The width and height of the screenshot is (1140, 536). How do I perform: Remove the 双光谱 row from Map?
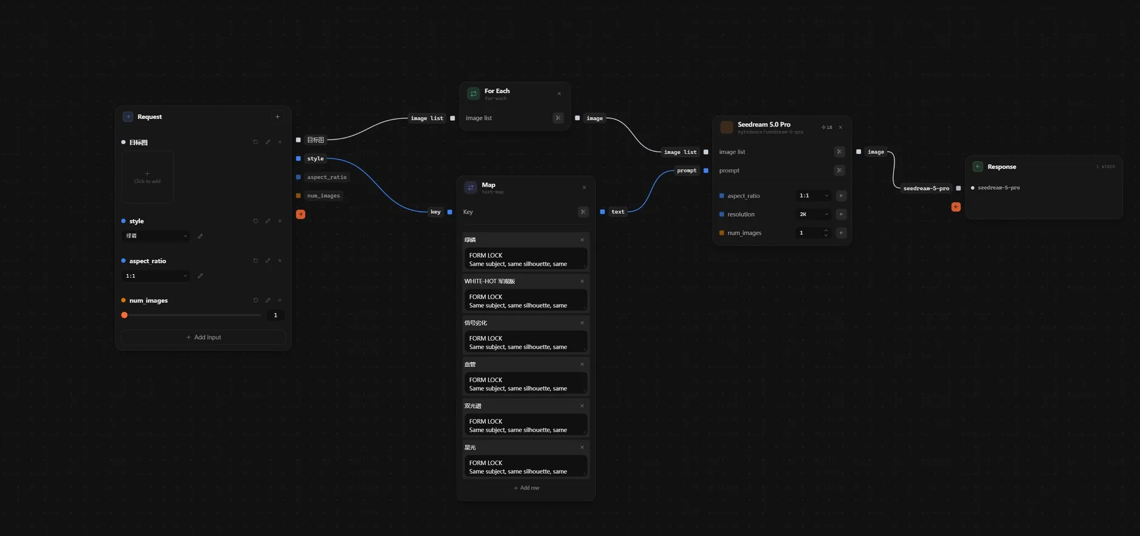(582, 406)
